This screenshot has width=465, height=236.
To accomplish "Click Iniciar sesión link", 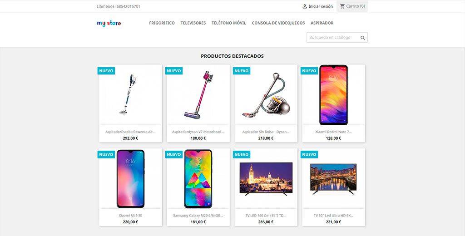I will (321, 6).
